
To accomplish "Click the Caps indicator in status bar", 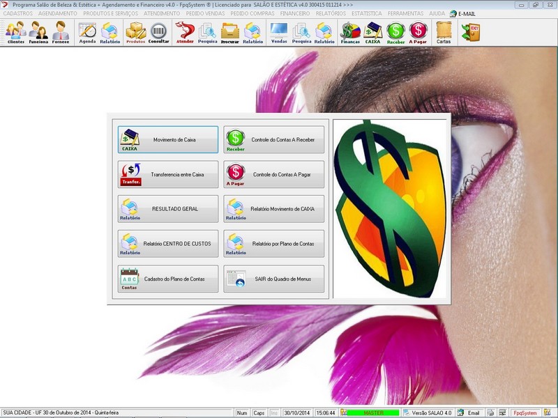I will [259, 412].
